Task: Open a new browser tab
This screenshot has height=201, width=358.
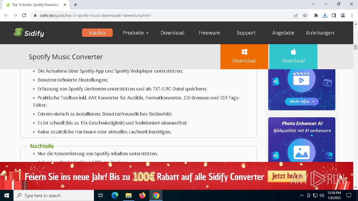Action: click(76, 5)
